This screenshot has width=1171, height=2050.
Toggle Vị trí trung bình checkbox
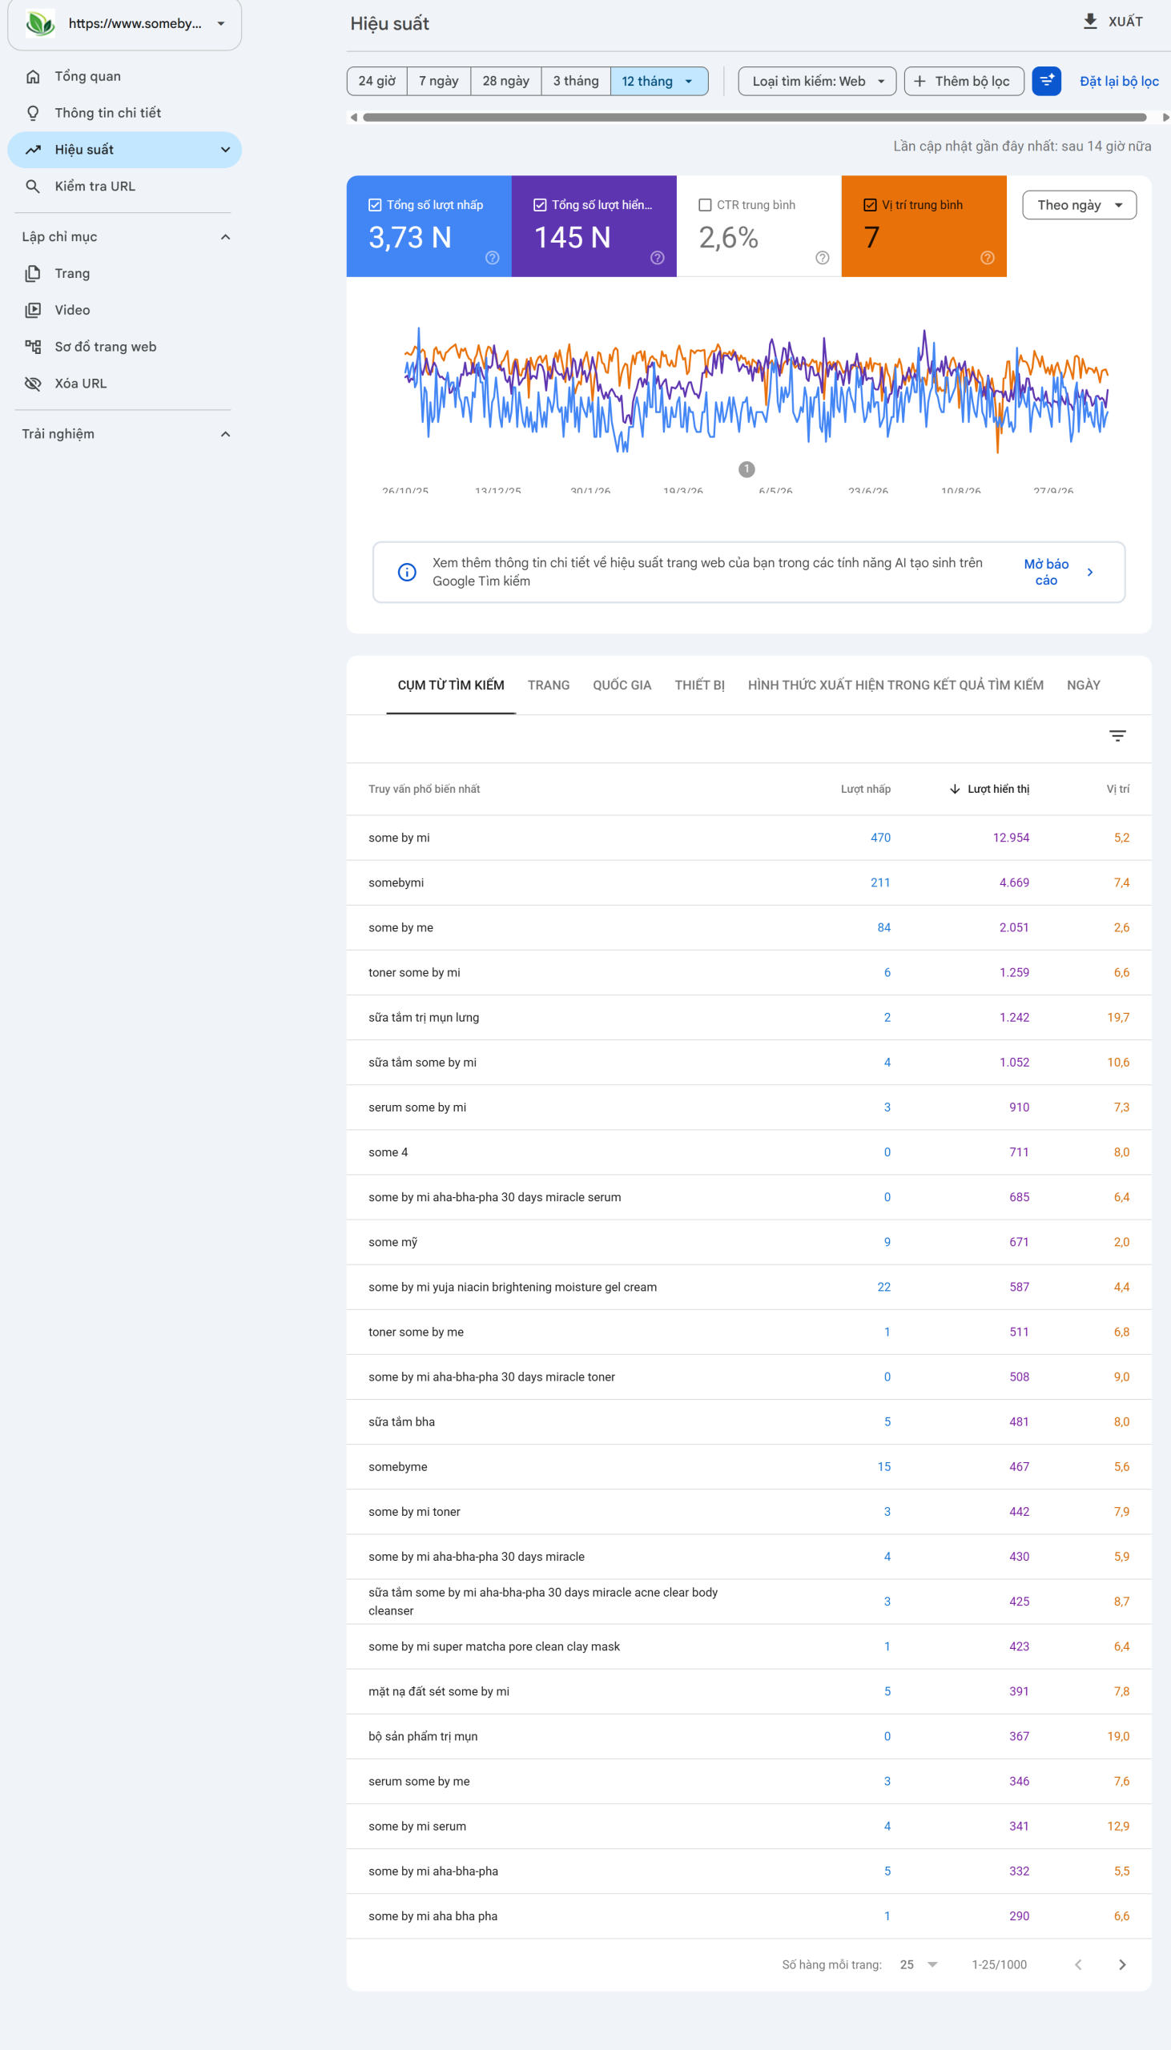point(869,205)
